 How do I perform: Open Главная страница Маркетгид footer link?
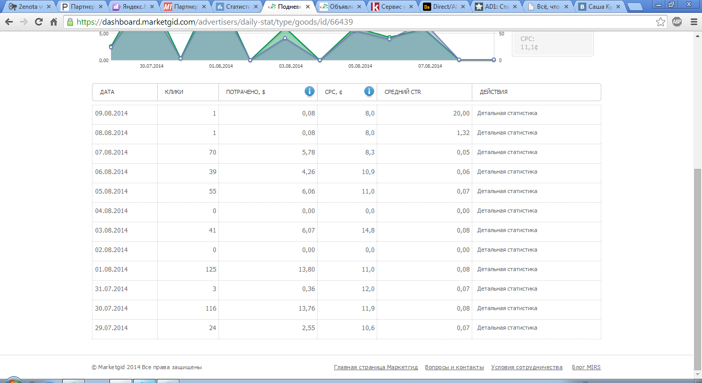[x=376, y=367]
